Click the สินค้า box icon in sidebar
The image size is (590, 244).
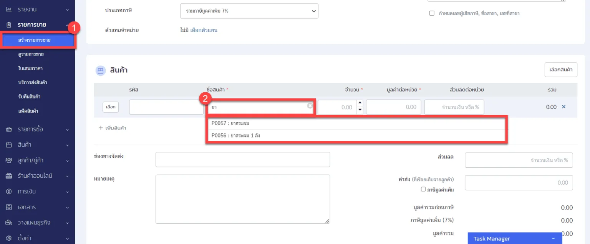tap(9, 145)
